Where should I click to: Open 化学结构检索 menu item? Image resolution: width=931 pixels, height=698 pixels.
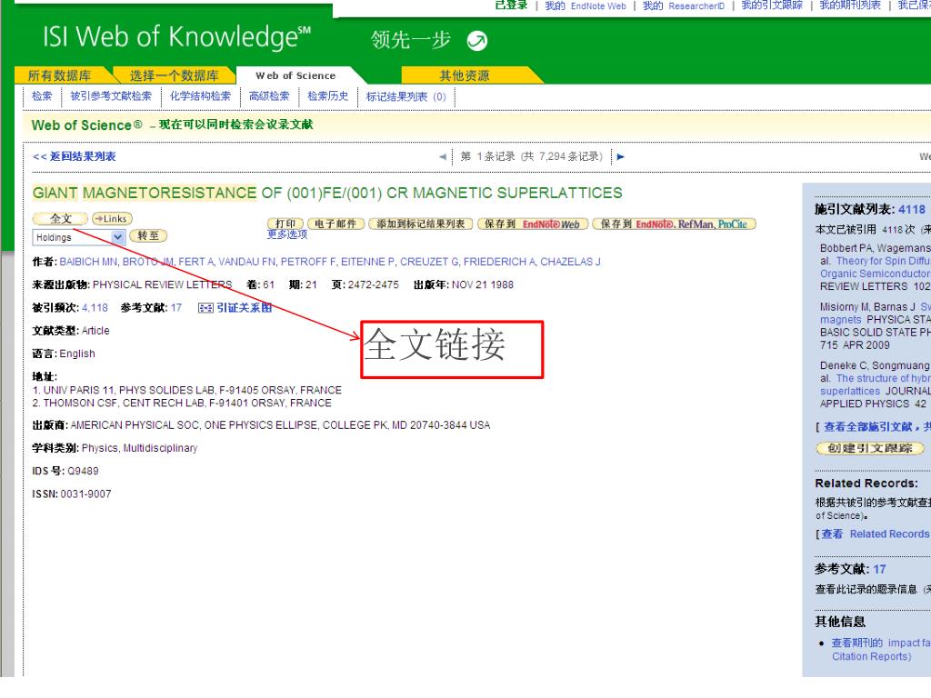click(200, 96)
